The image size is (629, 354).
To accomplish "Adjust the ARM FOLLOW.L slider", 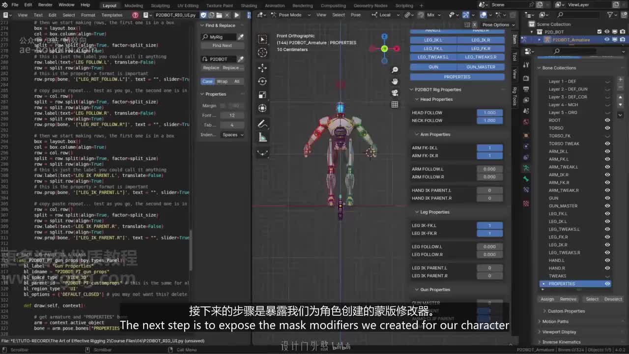I will (490, 169).
